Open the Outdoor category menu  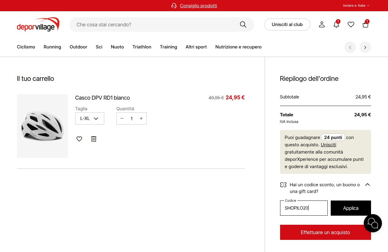pyautogui.click(x=79, y=47)
